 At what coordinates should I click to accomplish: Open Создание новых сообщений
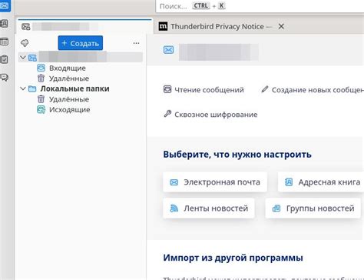coord(313,90)
